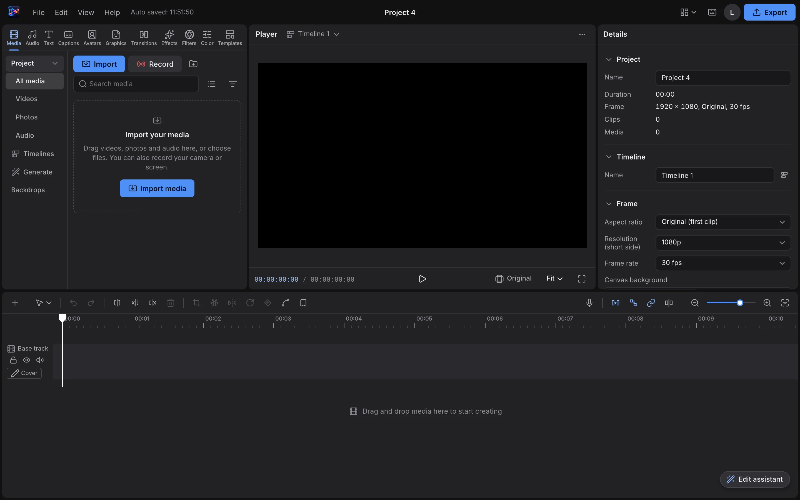Viewport: 800px width, 500px height.
Task: Open the Effects panel
Action: click(x=169, y=38)
